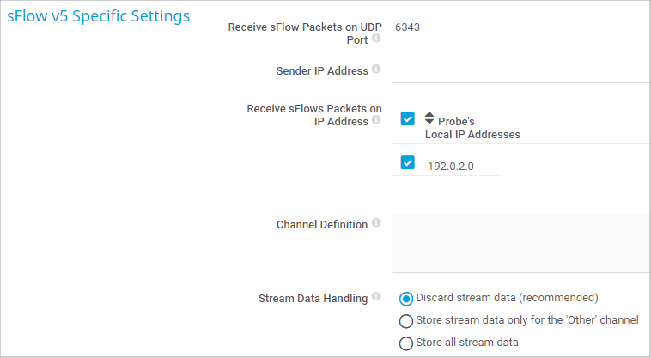
Task: Sort list using arrows beside Probe's Local IP Addresses
Action: tap(429, 119)
